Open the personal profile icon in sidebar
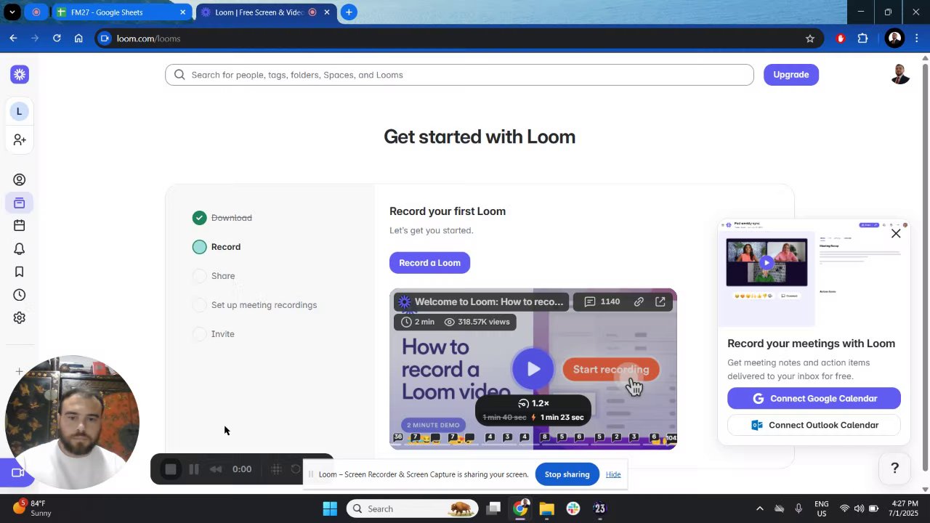The height and width of the screenshot is (523, 930). click(20, 180)
